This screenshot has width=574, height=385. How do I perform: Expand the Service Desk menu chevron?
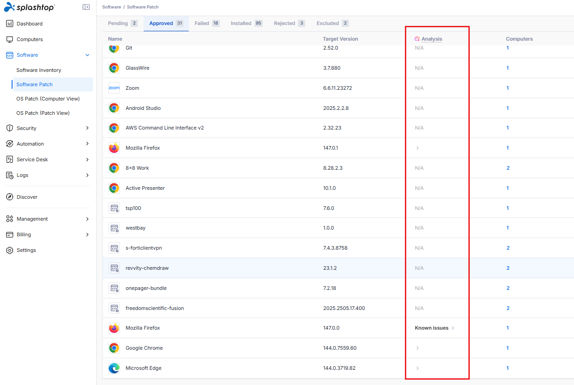87,159
